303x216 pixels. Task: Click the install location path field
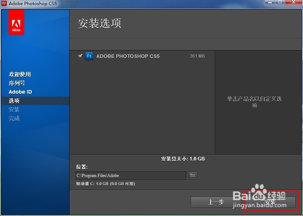pos(131,176)
